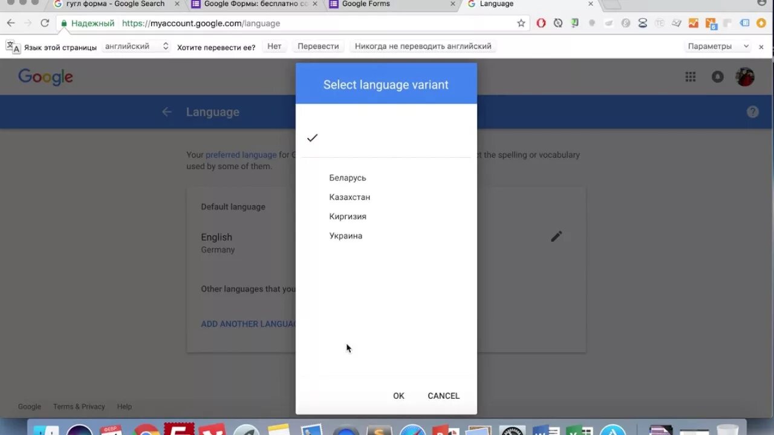Screen dimensions: 774x435
Task: Go back from Language page arrow
Action: click(167, 112)
